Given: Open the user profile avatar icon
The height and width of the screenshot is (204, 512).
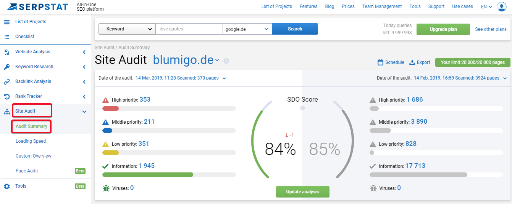Looking at the screenshot, I should point(502,6).
